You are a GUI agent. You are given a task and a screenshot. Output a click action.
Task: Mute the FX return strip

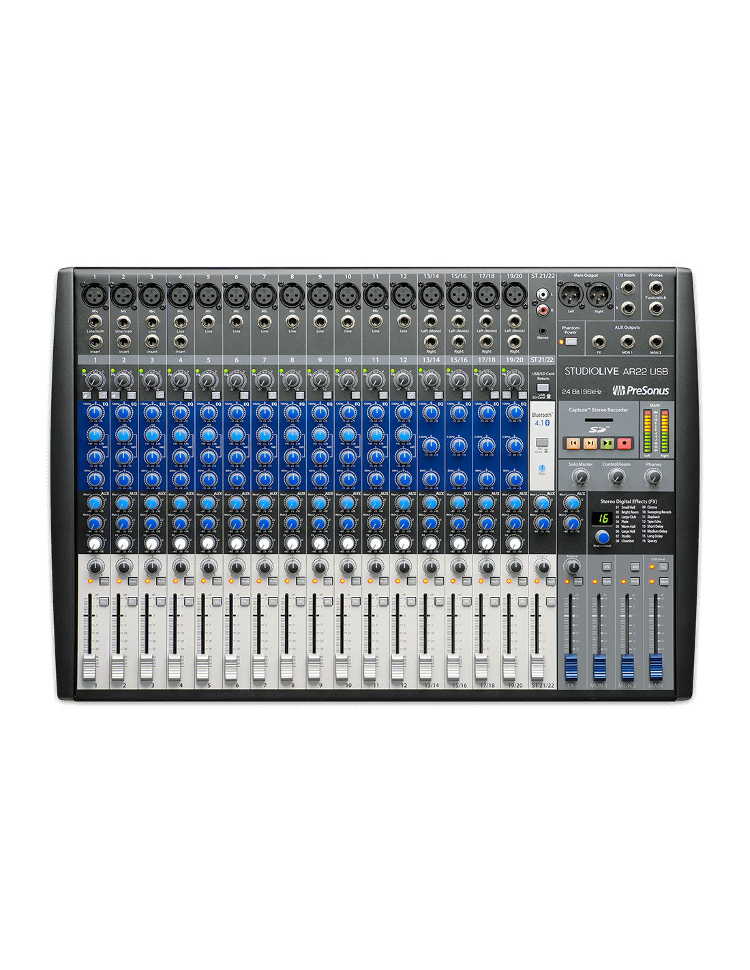[578, 581]
